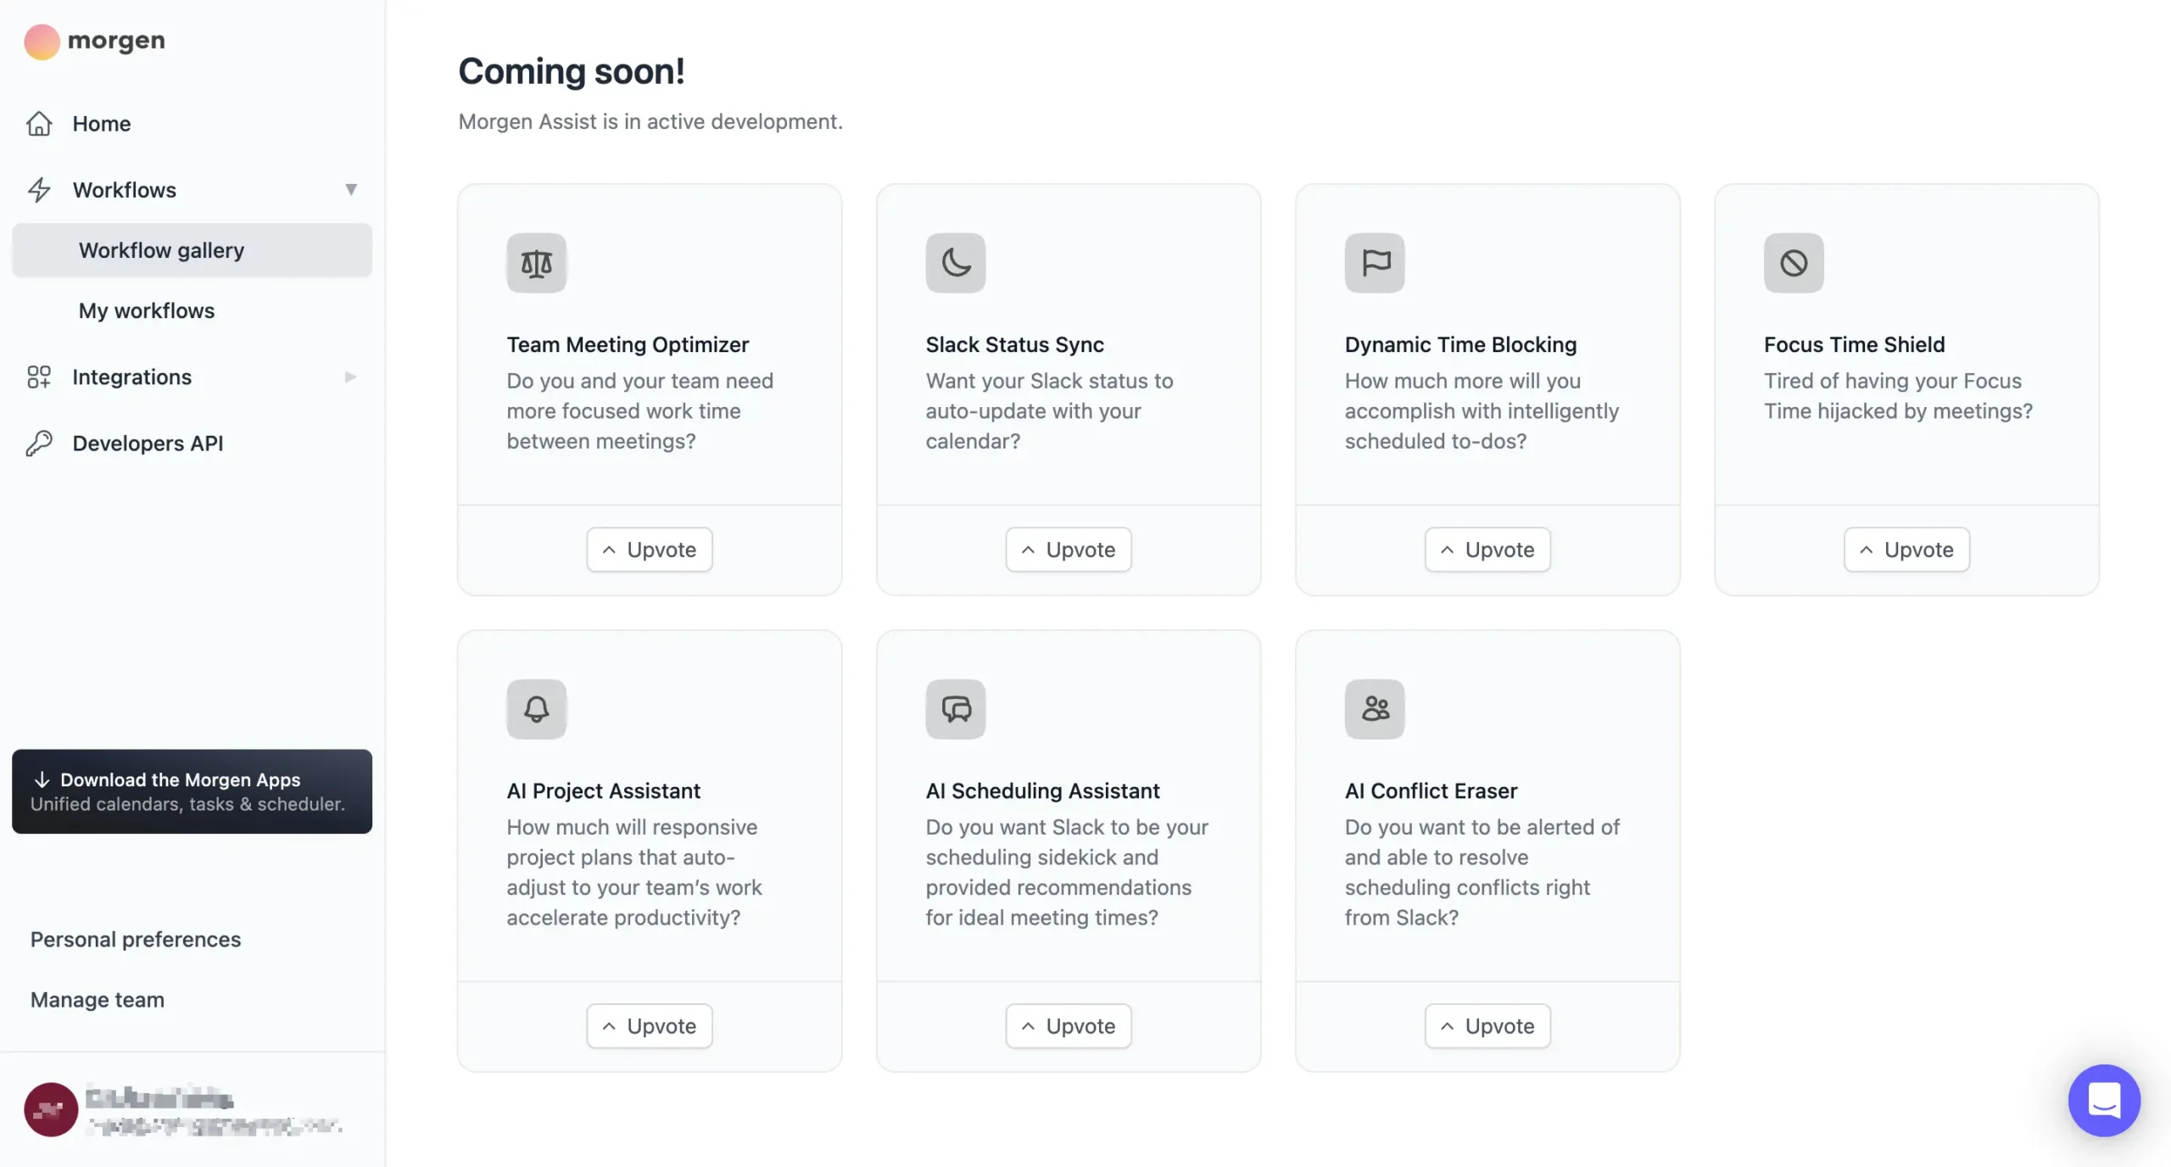The image size is (2171, 1167).
Task: Switch to Workflow gallery
Action: pos(161,250)
